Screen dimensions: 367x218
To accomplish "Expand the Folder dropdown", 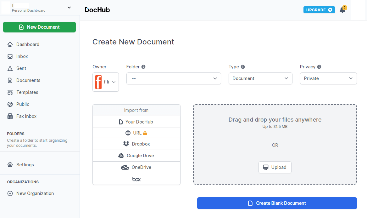I will point(174,78).
